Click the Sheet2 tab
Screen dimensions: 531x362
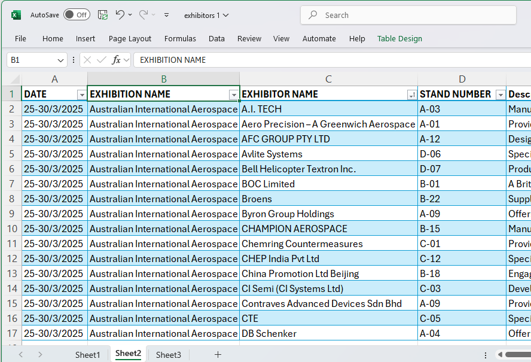tap(128, 354)
